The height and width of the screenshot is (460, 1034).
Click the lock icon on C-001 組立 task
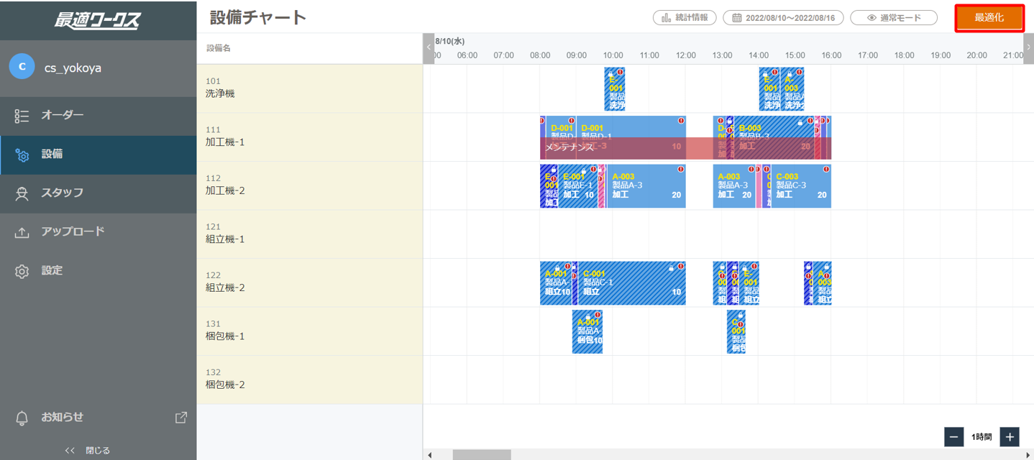point(672,267)
